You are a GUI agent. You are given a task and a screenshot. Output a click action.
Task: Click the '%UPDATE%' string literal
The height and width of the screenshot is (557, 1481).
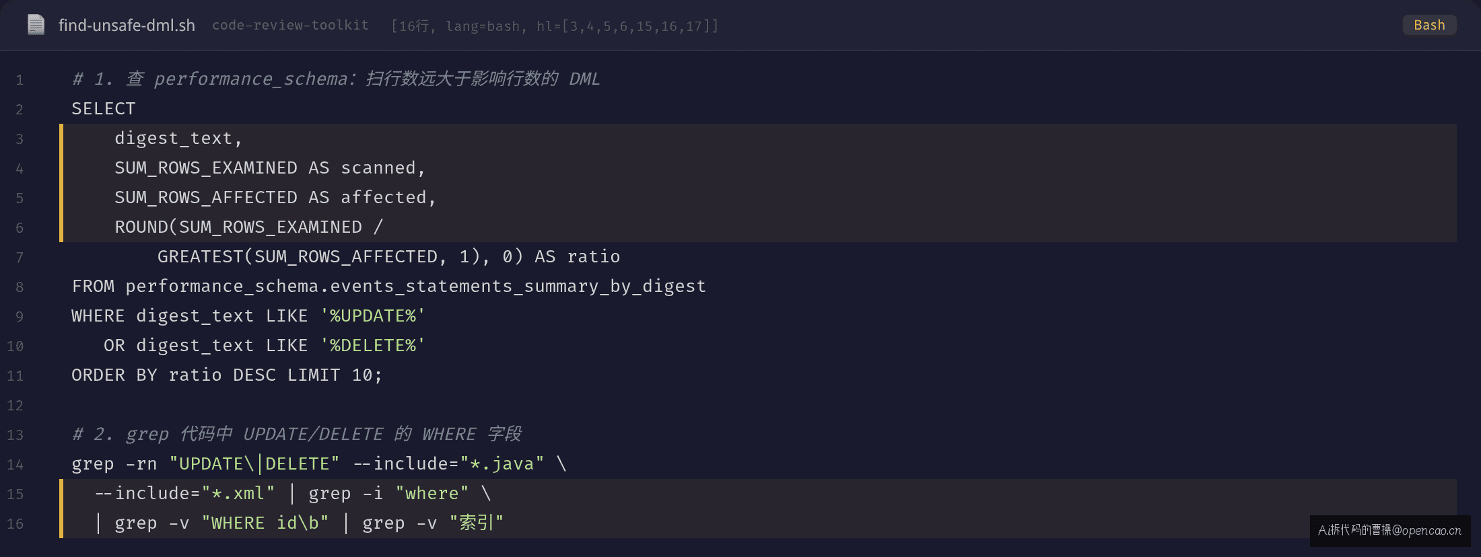pyautogui.click(x=372, y=316)
